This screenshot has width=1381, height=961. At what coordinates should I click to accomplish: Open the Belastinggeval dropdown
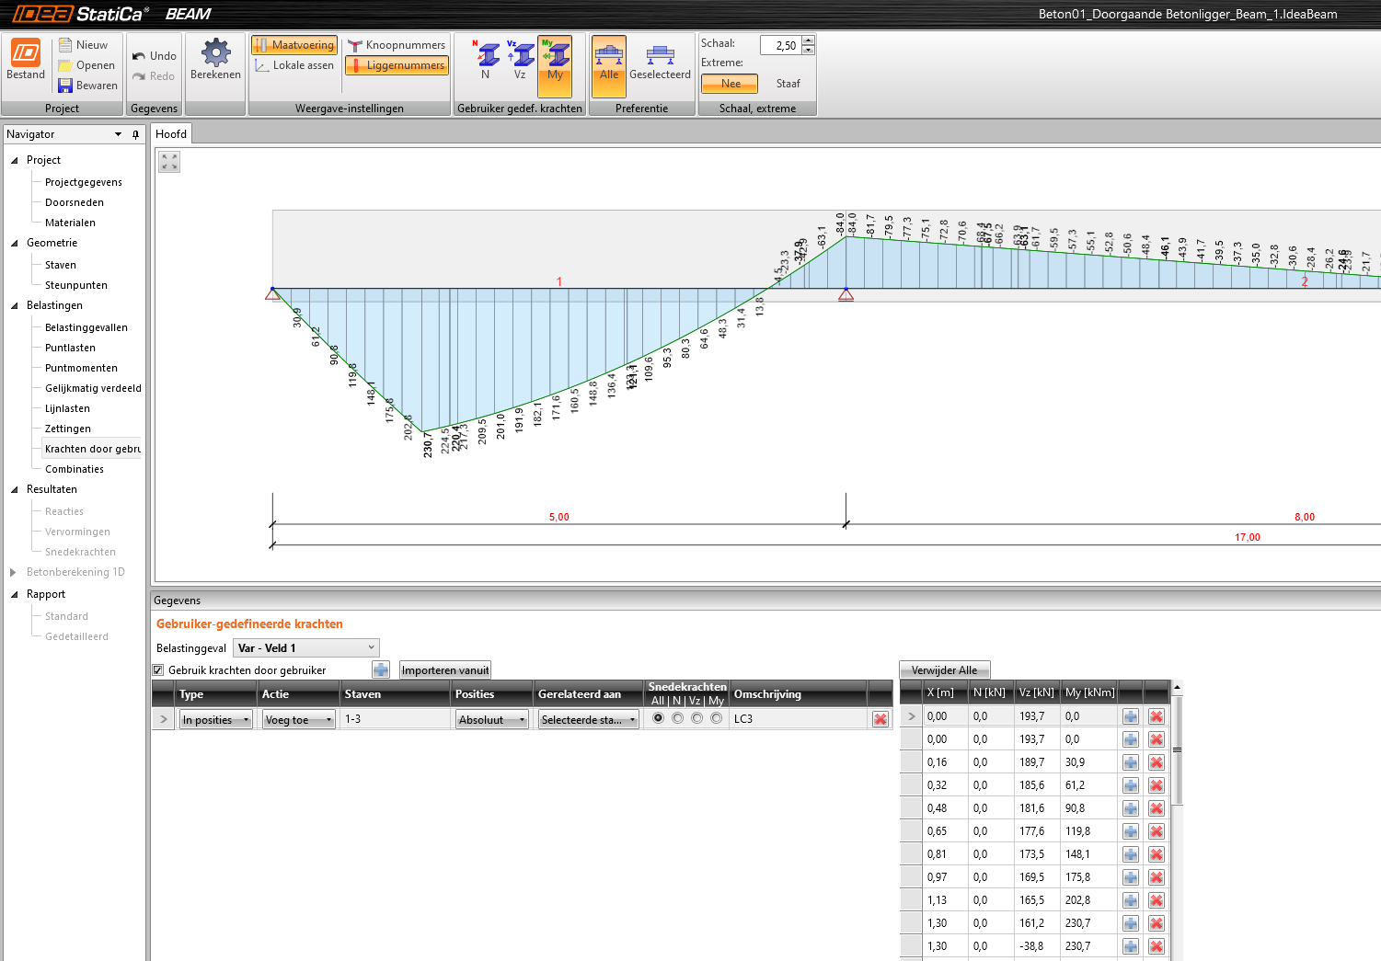(x=305, y=648)
